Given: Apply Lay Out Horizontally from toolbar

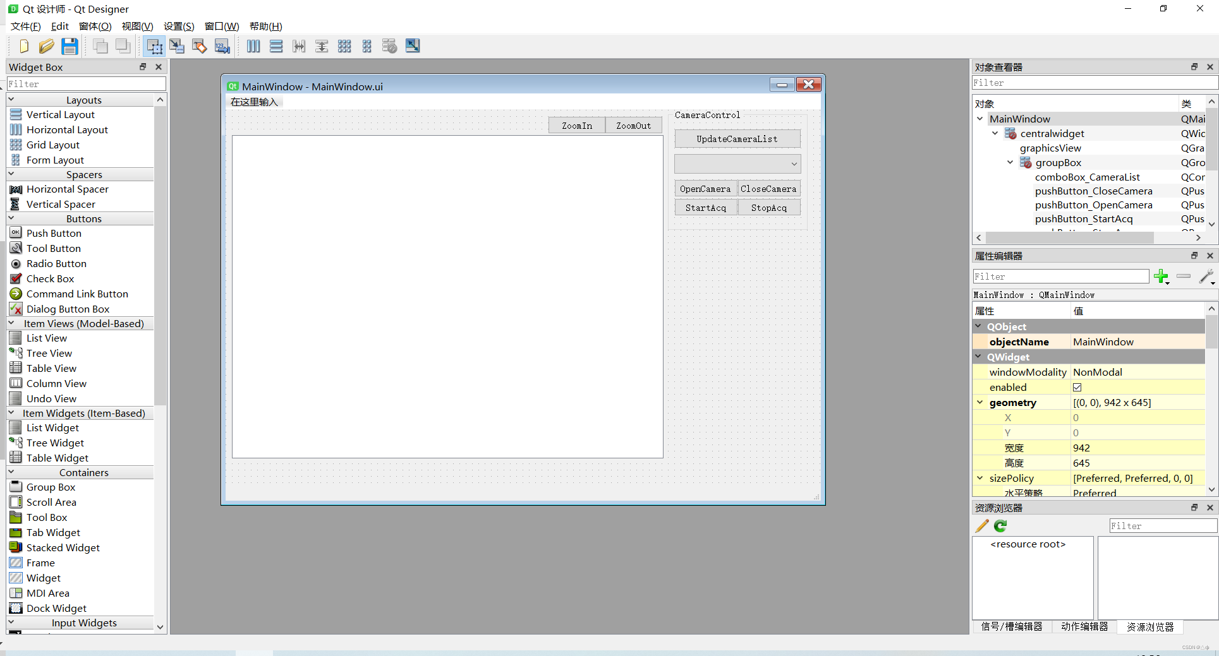Looking at the screenshot, I should (x=253, y=46).
